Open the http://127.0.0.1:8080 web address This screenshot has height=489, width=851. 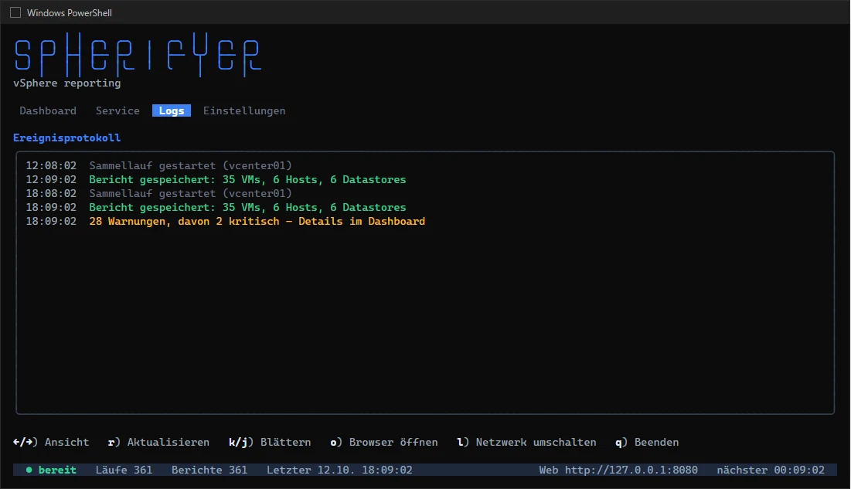631,470
